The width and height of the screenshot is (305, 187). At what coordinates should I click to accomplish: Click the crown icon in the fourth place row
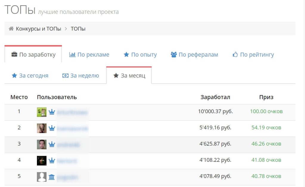52,160
